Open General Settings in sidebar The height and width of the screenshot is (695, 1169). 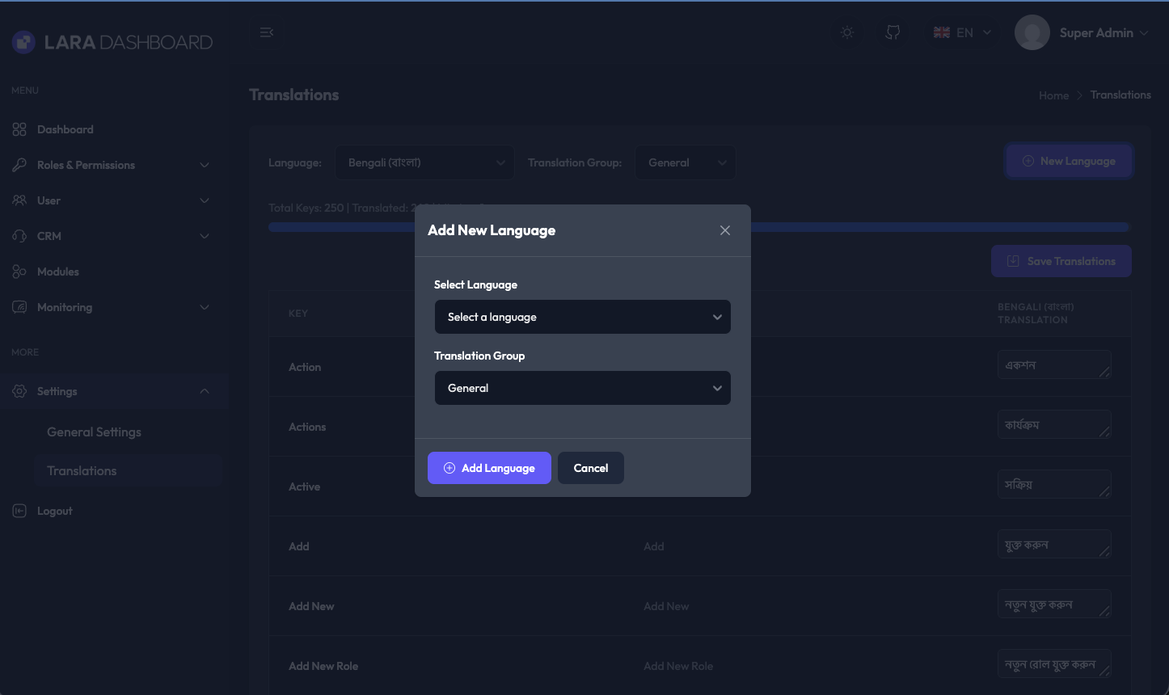coord(94,432)
